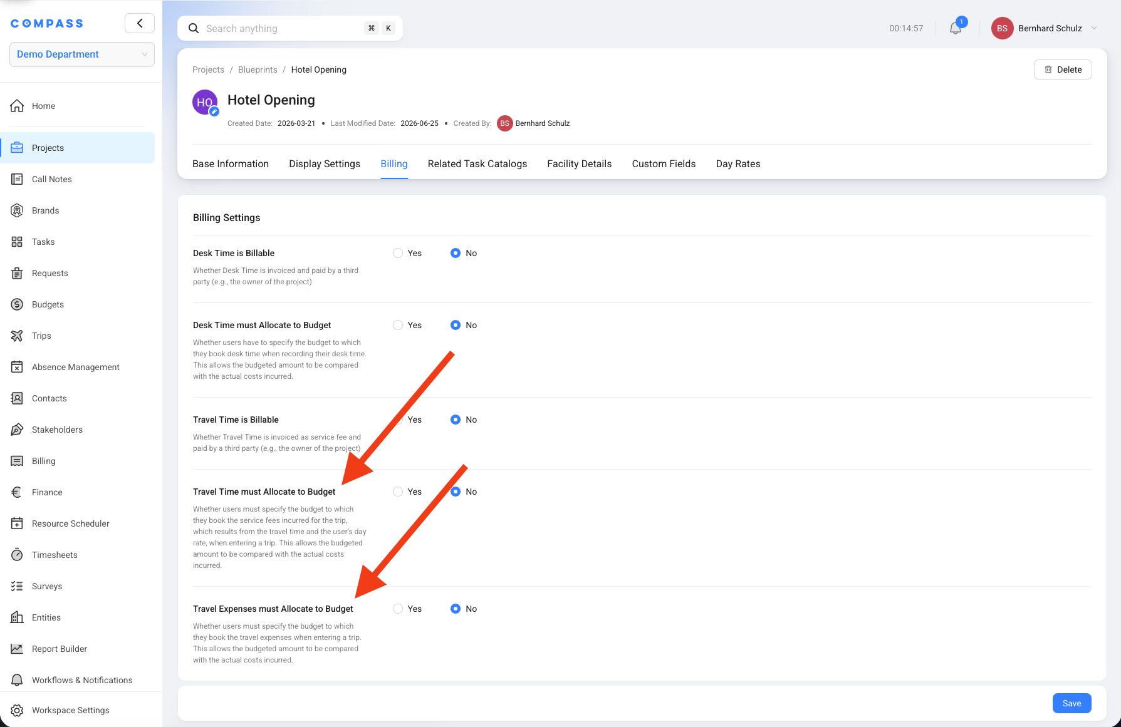This screenshot has width=1121, height=727.
Task: Click the Surveys checklist icon
Action: pos(17,586)
